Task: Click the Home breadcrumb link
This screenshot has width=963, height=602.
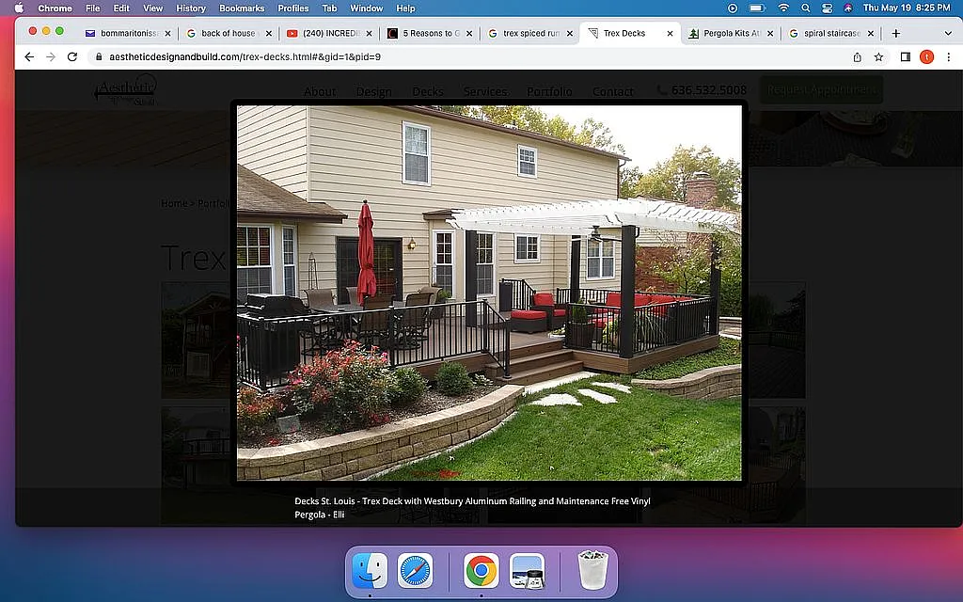Action: coord(174,203)
